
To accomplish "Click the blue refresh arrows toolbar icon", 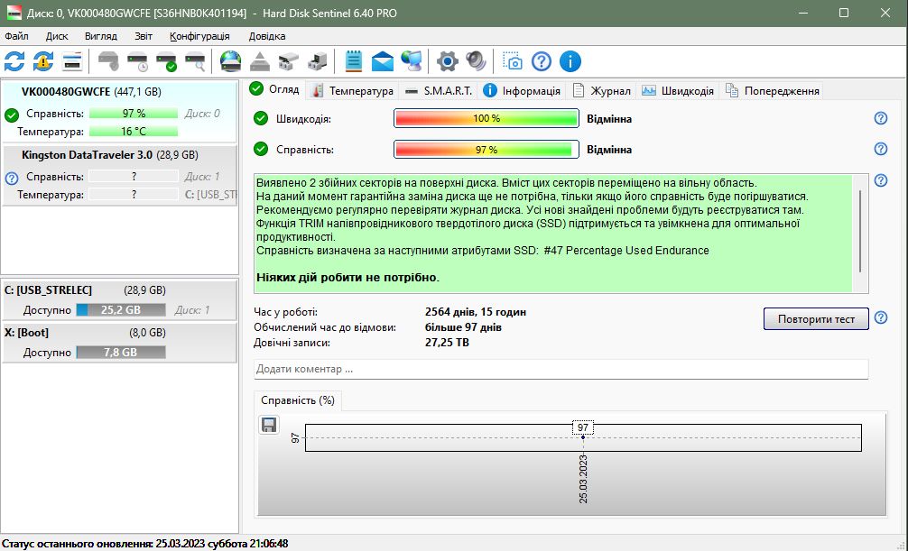I will [14, 61].
